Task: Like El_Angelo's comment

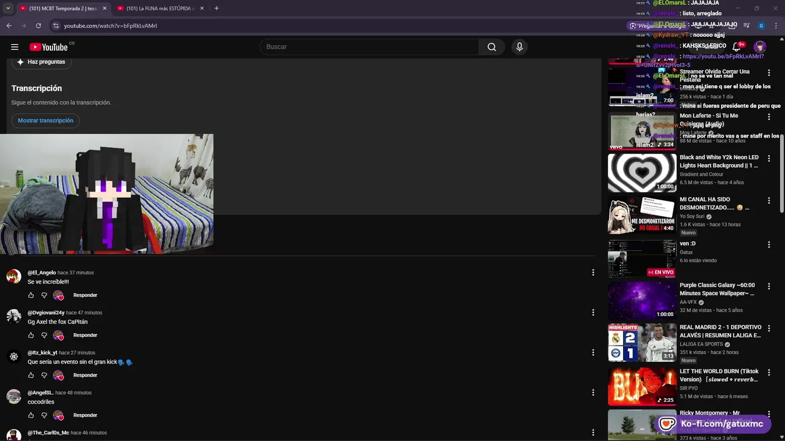Action: 31,295
